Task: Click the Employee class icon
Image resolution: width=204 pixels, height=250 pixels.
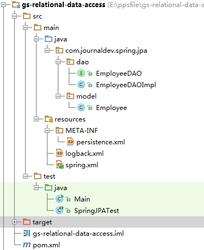Action: coord(81,107)
